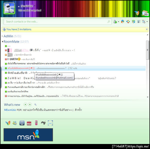
Task: Click the magnifier search icon
Action: (109, 22)
